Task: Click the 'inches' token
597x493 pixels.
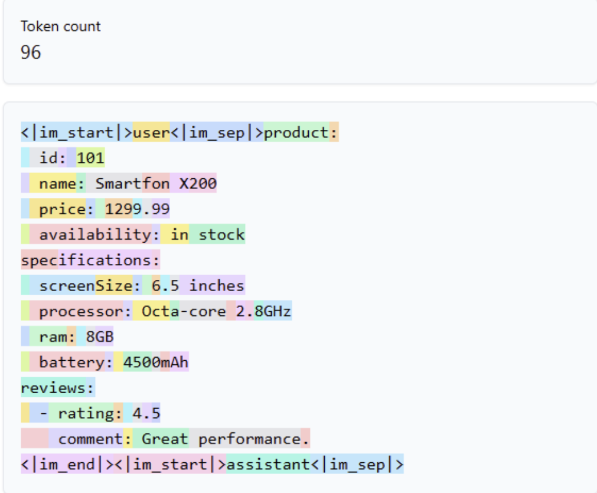Action: pyautogui.click(x=212, y=285)
